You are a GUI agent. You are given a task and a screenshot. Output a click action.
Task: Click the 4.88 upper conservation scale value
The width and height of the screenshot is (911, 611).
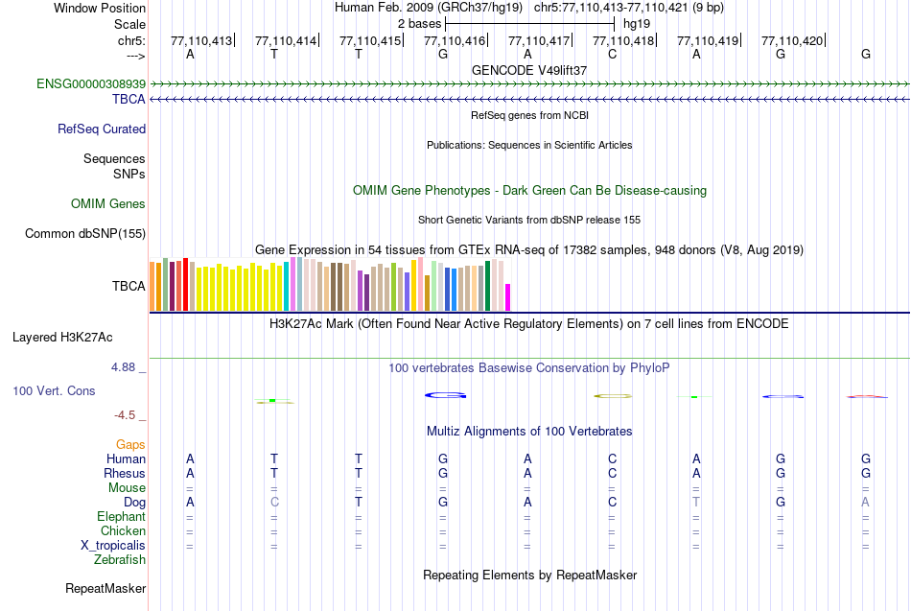click(123, 367)
